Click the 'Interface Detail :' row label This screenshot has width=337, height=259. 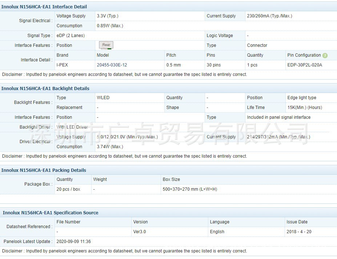click(37, 60)
